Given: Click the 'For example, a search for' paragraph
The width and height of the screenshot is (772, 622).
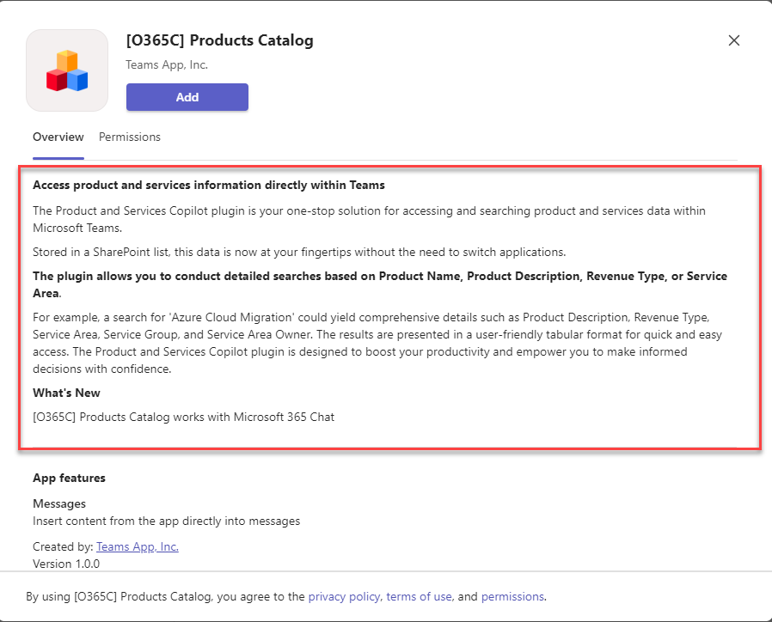Looking at the screenshot, I should (377, 343).
